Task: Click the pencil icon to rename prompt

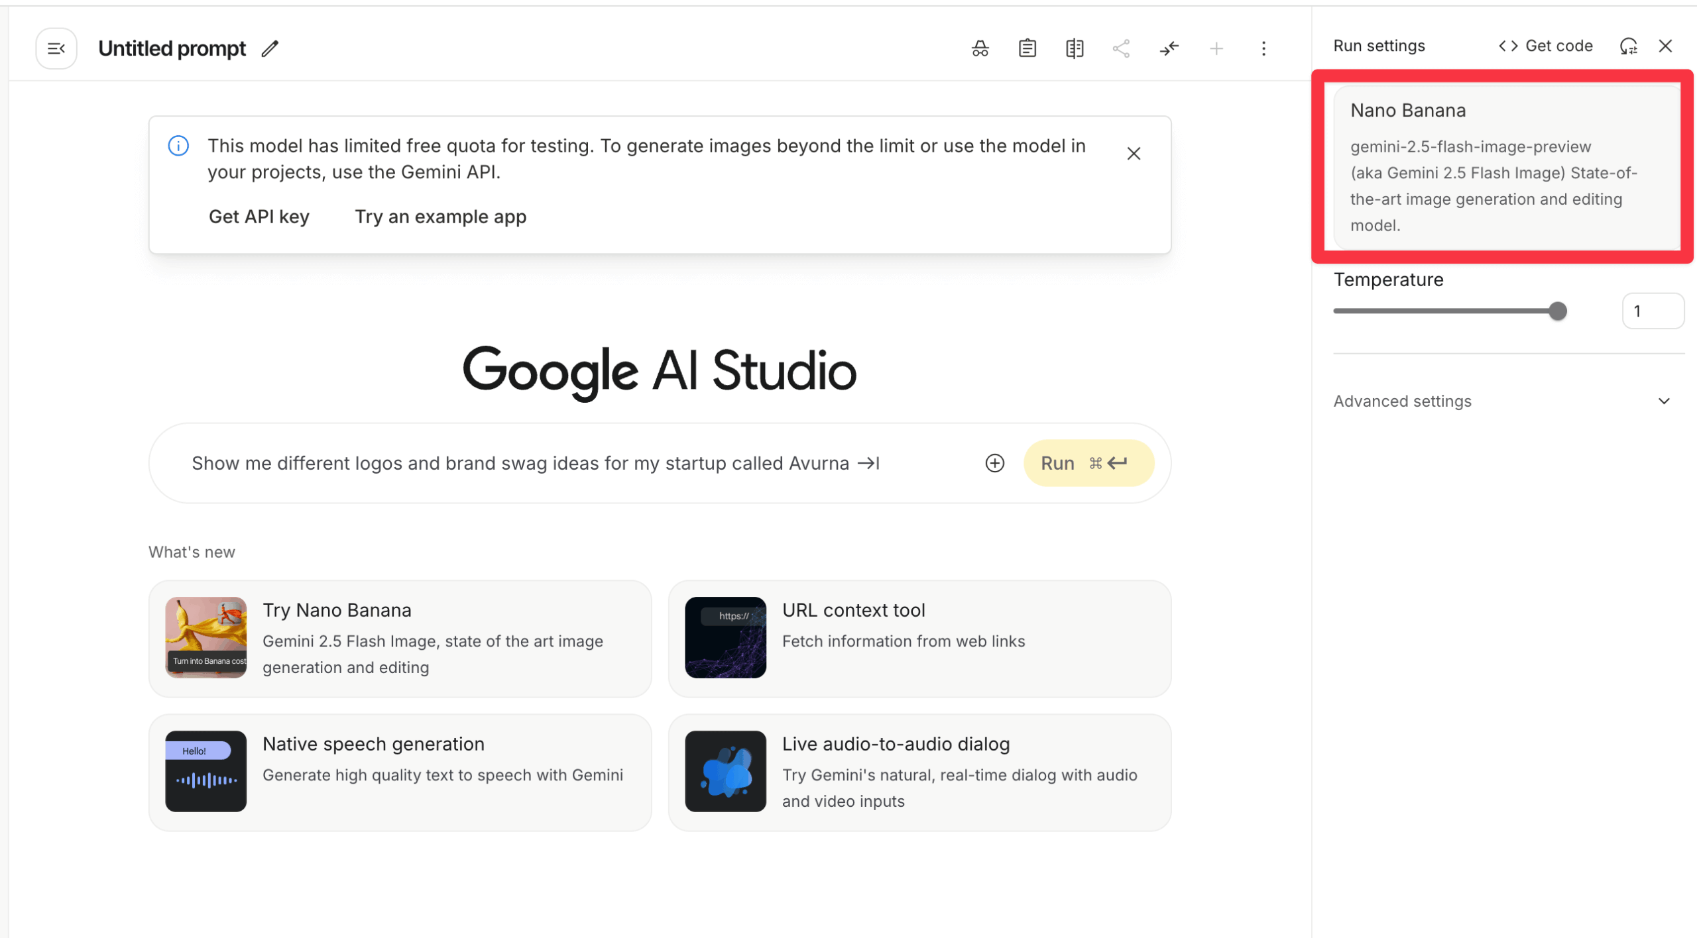Action: click(x=270, y=48)
